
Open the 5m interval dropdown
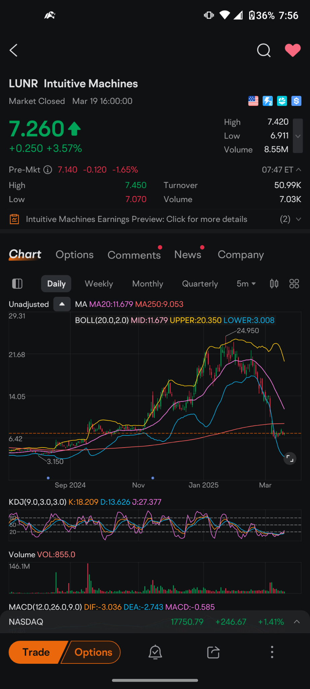tap(246, 284)
